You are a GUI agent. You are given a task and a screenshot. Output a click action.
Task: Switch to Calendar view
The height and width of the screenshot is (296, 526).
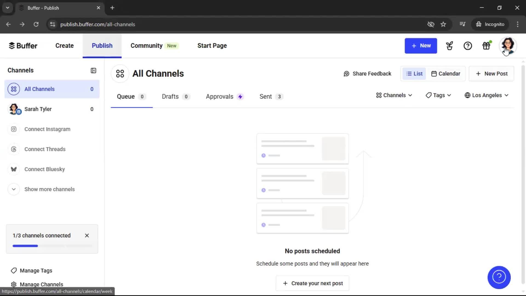click(446, 73)
